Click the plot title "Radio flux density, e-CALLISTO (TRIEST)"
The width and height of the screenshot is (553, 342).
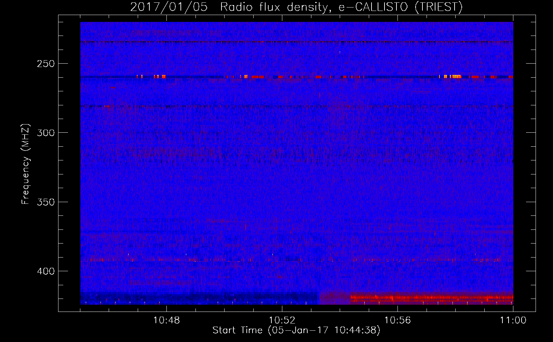tap(341, 7)
